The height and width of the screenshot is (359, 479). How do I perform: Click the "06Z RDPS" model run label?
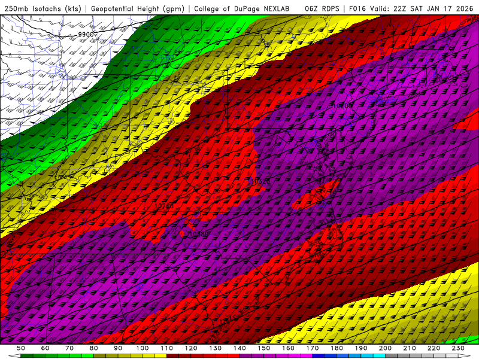click(322, 8)
